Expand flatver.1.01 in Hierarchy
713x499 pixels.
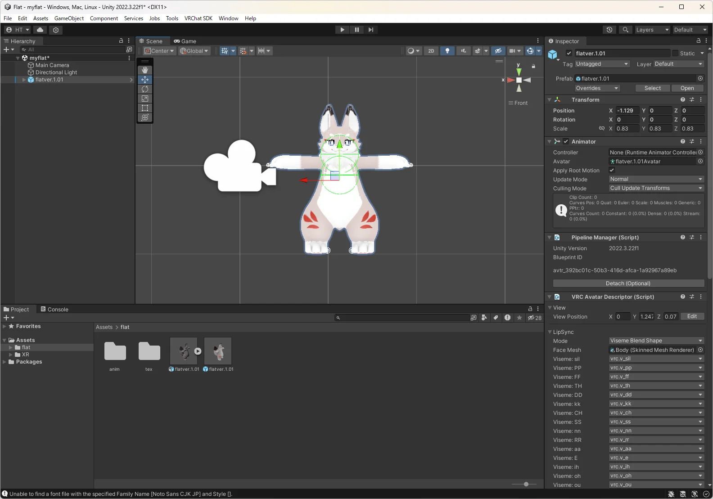24,80
